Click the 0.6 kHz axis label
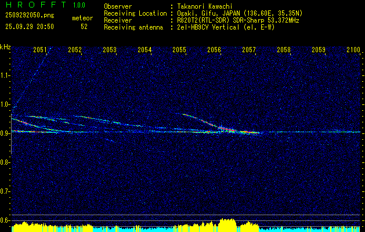The image size is (365, 232). point(5,220)
